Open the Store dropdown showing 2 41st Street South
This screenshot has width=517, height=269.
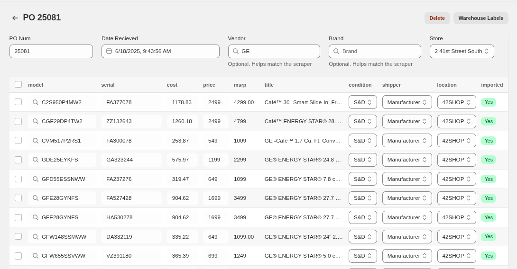pyautogui.click(x=462, y=51)
